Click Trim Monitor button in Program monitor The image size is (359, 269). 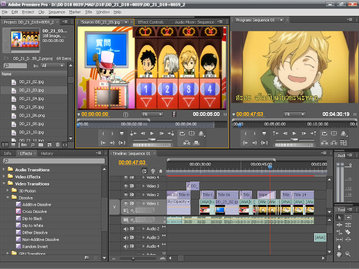[x=343, y=143]
